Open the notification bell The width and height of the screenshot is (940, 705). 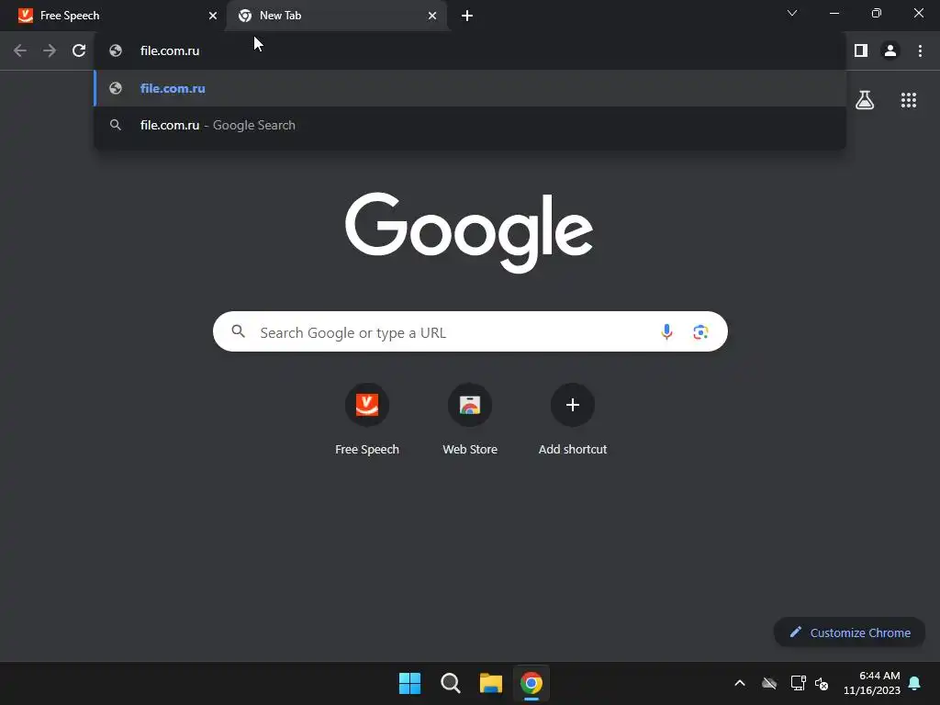pos(915,683)
